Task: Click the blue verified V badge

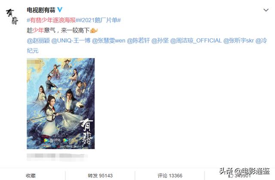Action: pos(60,10)
